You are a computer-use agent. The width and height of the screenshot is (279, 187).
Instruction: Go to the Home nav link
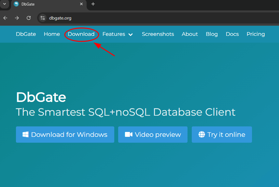tap(52, 34)
